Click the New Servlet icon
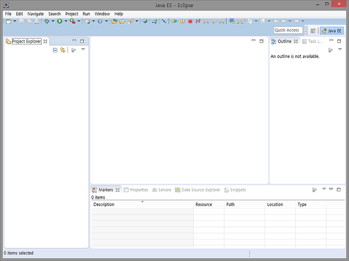This screenshot has height=261, width=349. 100,21
